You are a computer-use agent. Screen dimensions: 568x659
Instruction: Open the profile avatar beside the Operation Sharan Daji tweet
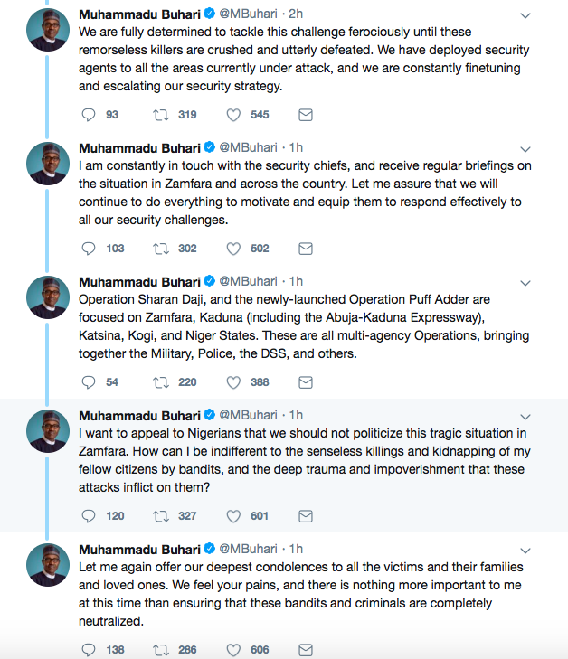[48, 297]
